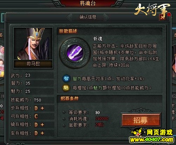176x145 pixels.
Task: Open the www.40407.com website link
Action: pyautogui.click(x=152, y=140)
